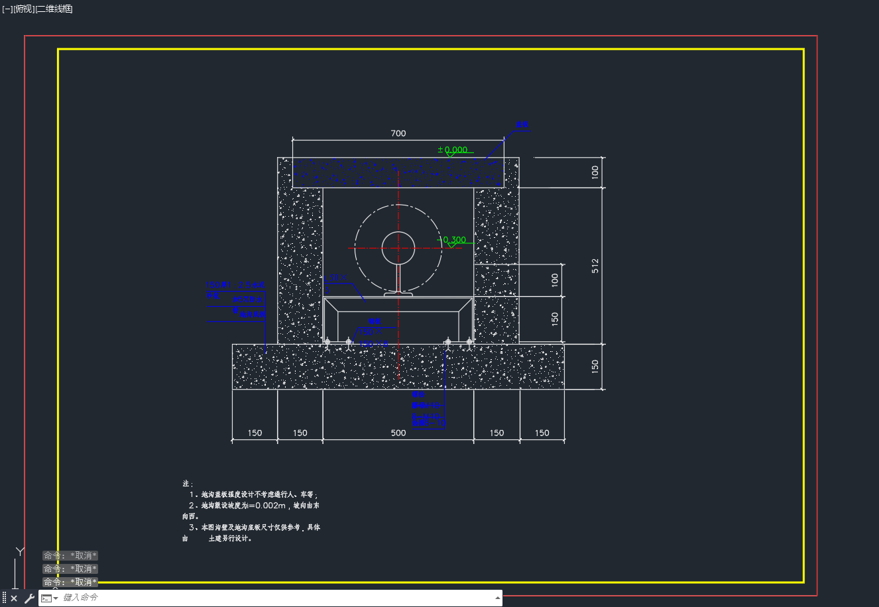The image size is (879, 607).
Task: Grab the command line grip handle
Action: [x=4, y=598]
